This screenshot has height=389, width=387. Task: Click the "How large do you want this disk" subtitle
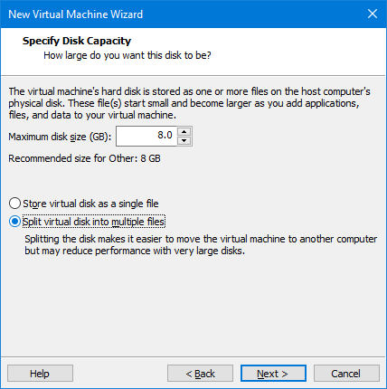[x=127, y=56]
